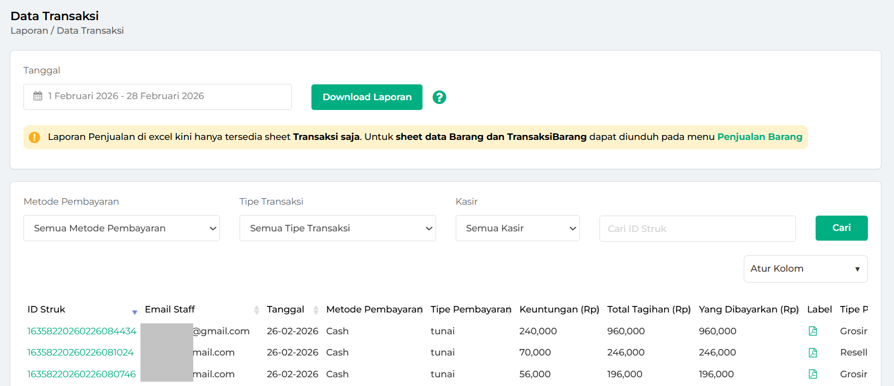Click the orange warning icon in notice
Image resolution: width=894 pixels, height=386 pixels.
pos(34,137)
